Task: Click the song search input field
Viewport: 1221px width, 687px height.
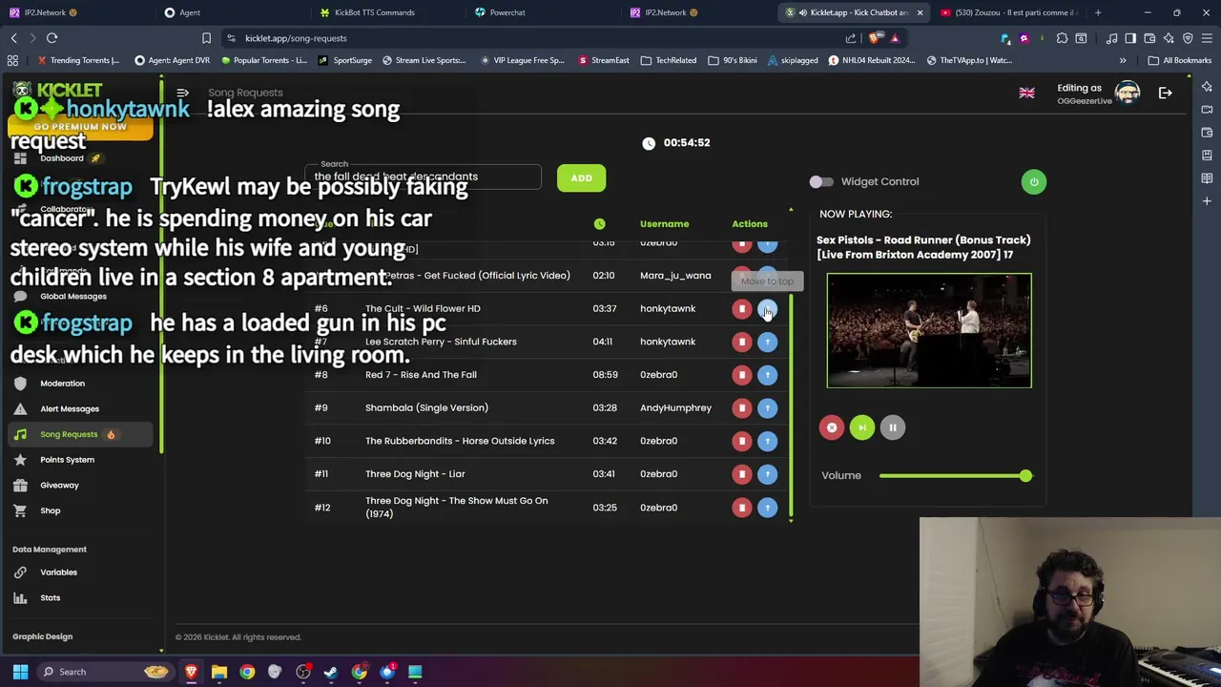Action: [424, 177]
